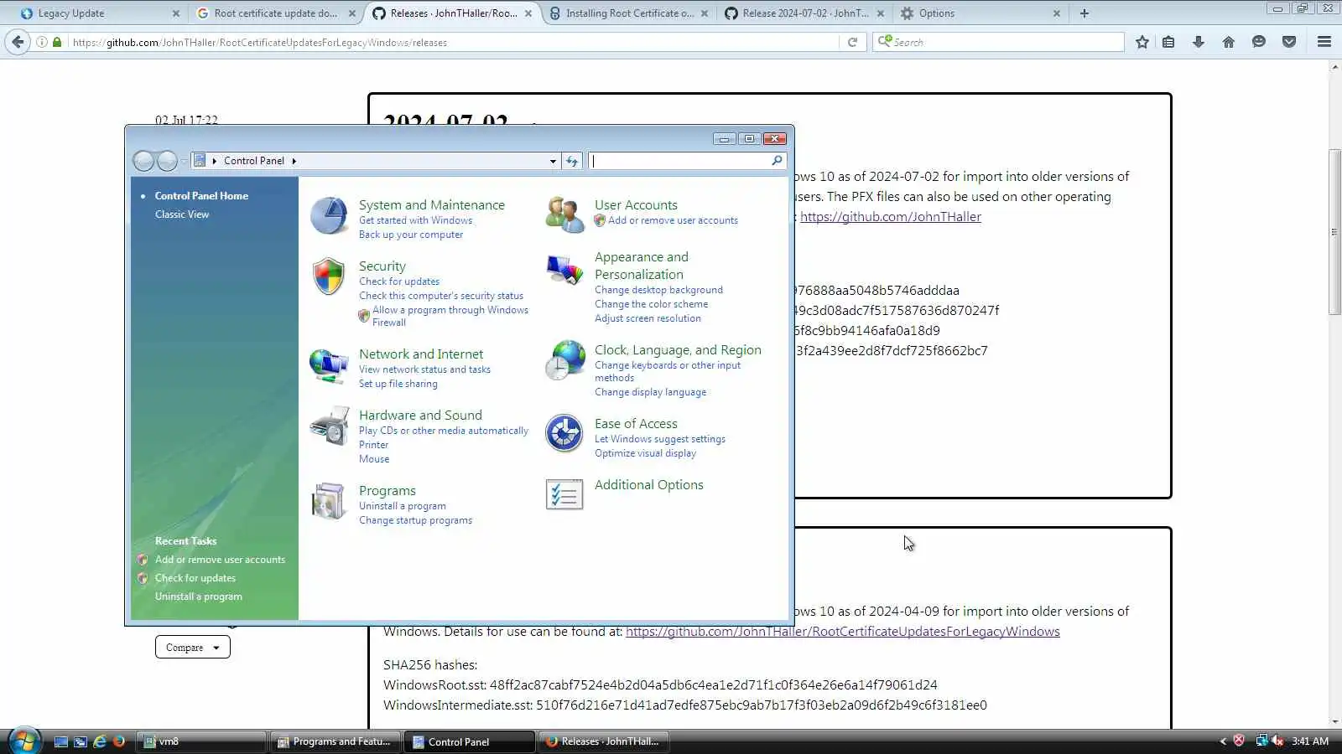Image resolution: width=1342 pixels, height=754 pixels.
Task: Refresh the Control Panel address bar
Action: pos(572,161)
